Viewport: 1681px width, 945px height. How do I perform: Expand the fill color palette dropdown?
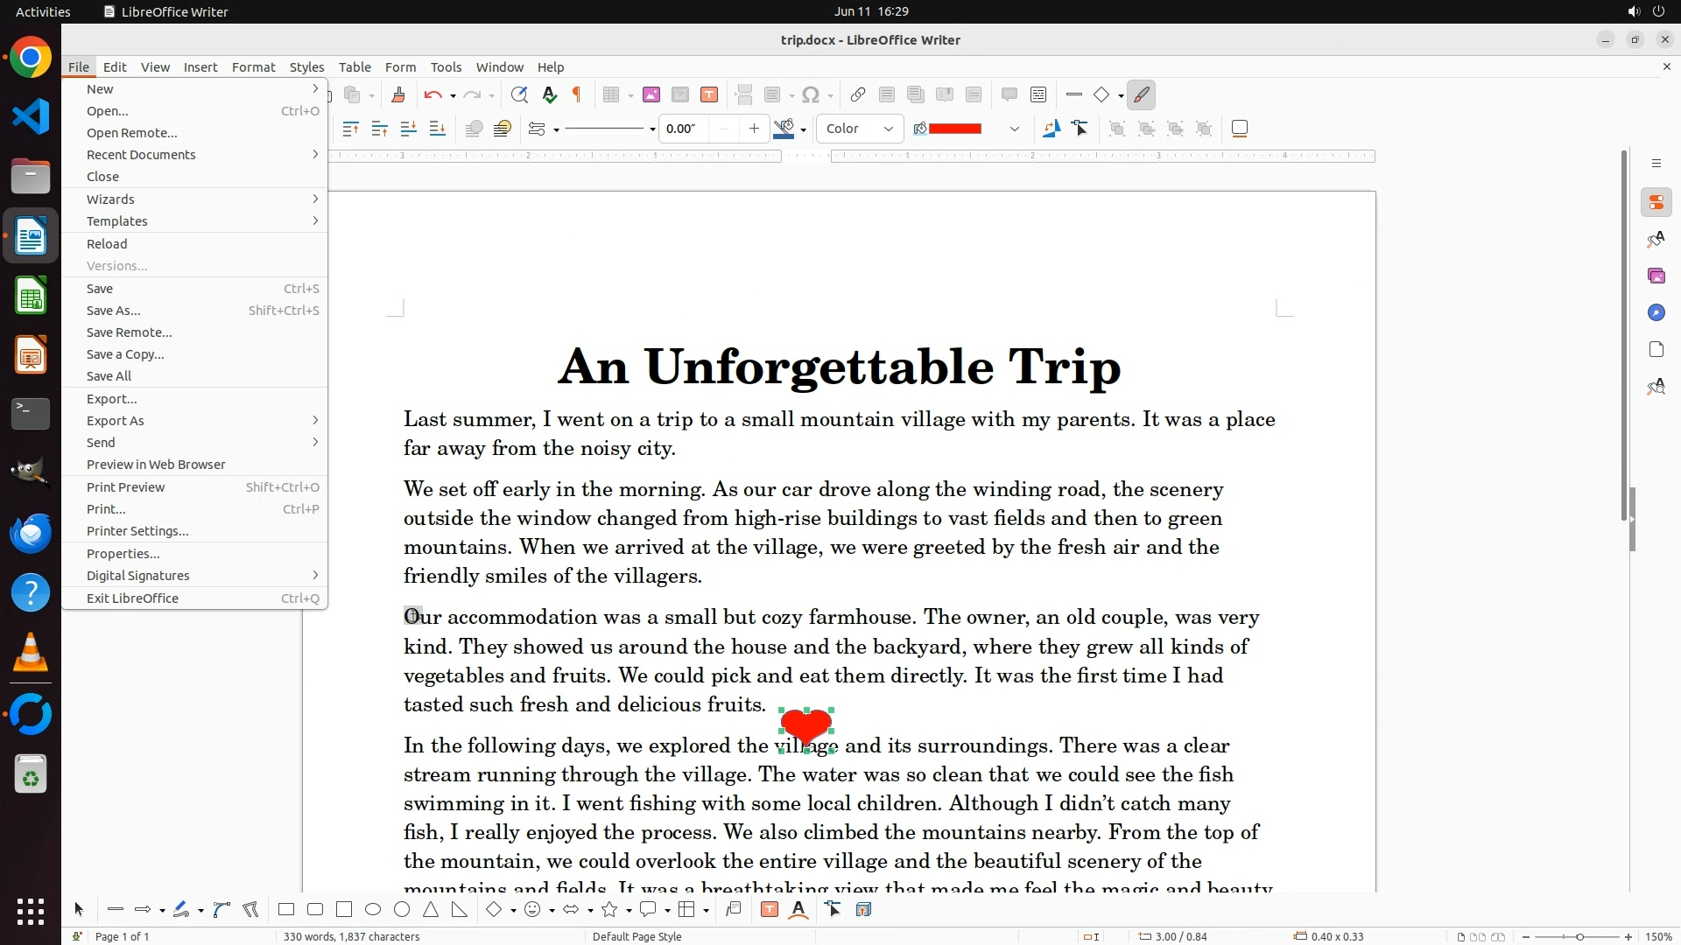click(x=1014, y=129)
